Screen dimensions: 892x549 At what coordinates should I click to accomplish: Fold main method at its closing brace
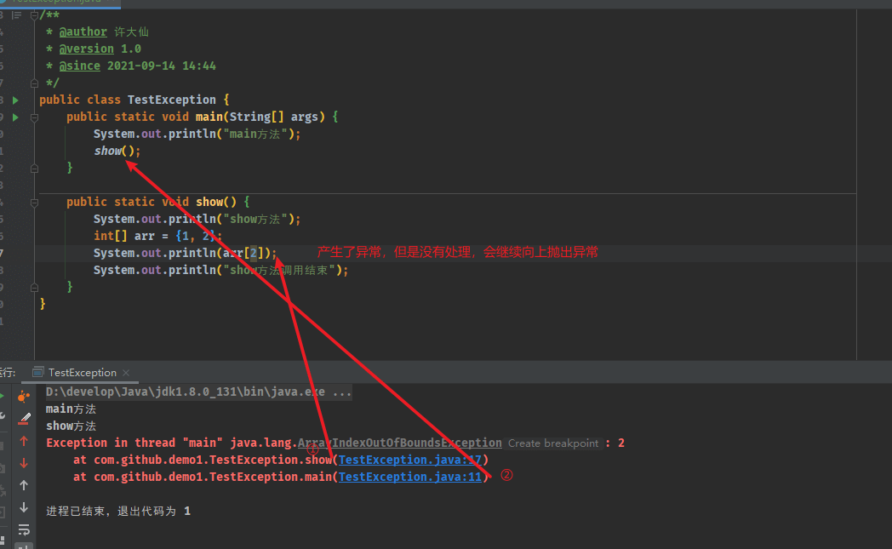34,169
